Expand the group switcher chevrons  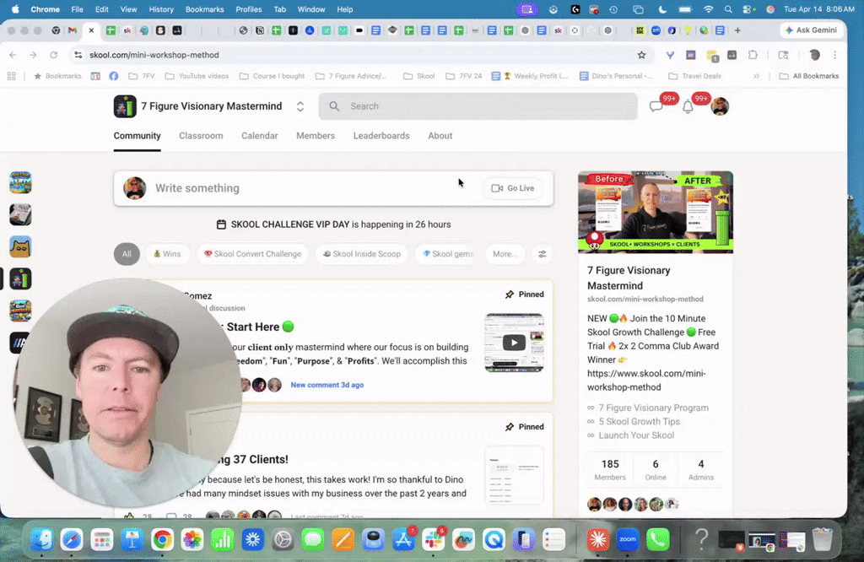tap(300, 106)
